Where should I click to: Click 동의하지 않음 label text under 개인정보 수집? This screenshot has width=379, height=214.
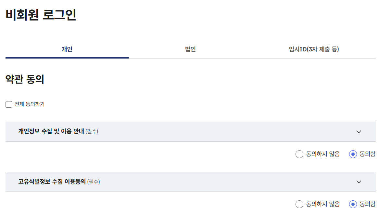[323, 154]
